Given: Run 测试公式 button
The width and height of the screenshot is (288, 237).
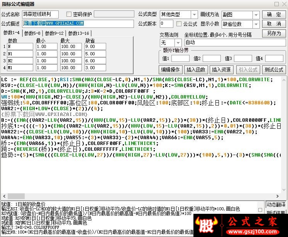Looking at the screenshot, I should 274,70.
